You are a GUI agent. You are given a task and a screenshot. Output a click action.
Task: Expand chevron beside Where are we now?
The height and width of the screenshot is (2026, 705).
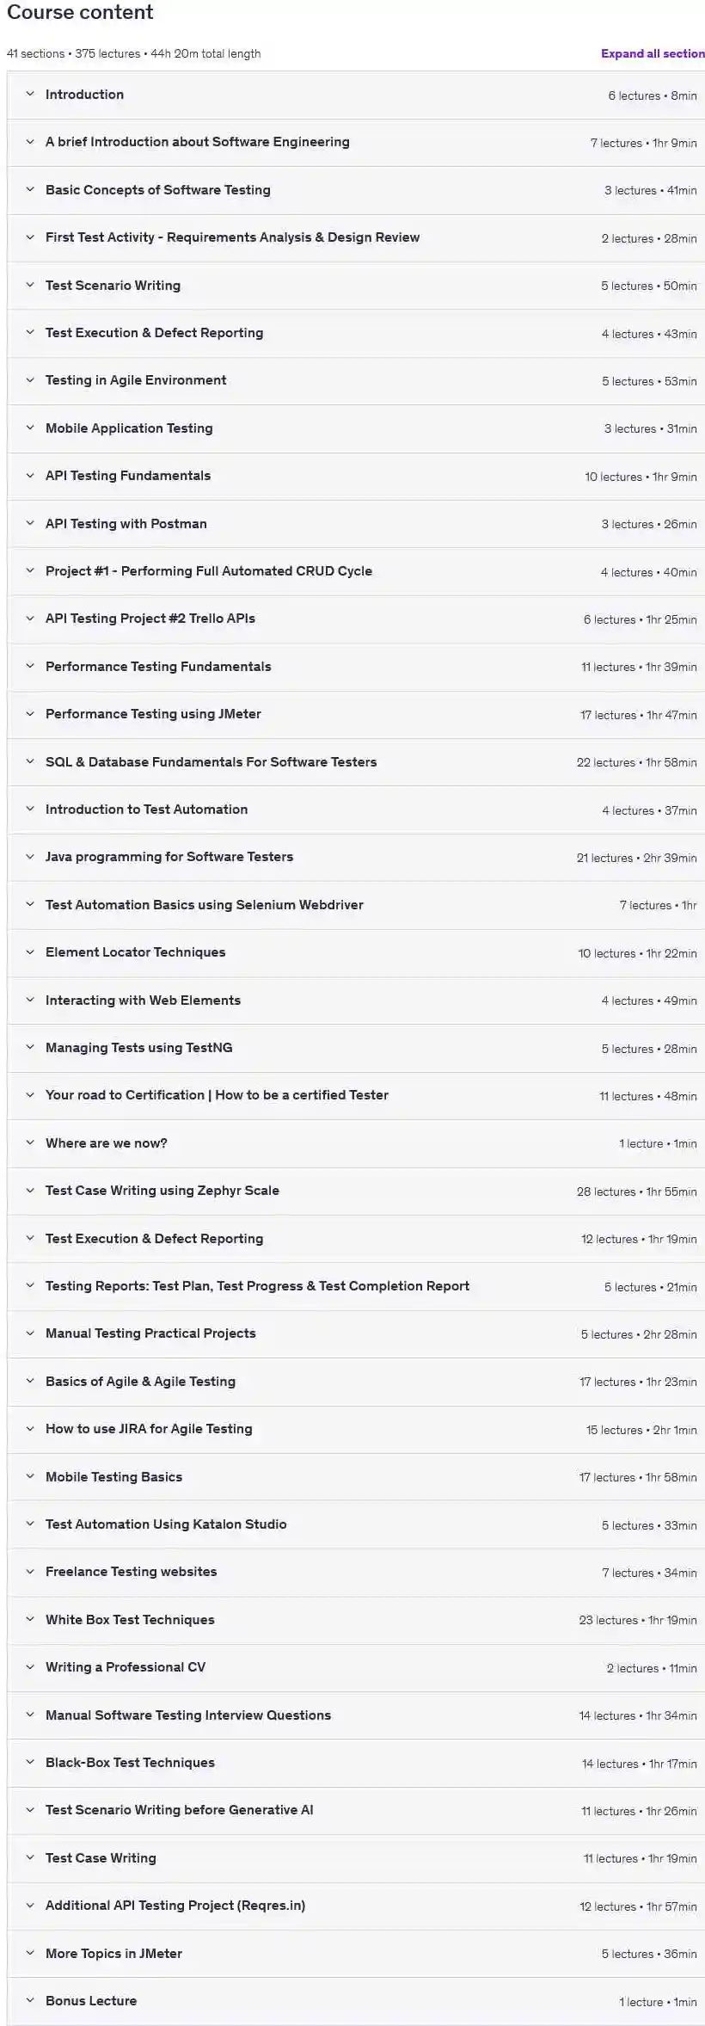coord(29,1143)
